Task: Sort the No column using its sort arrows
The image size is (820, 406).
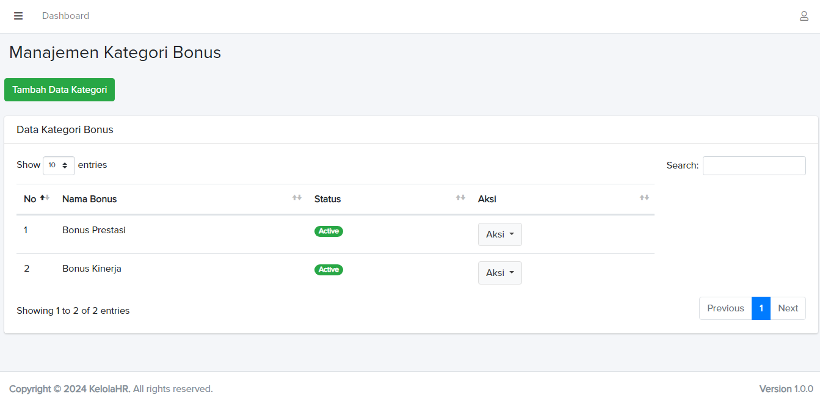Action: tap(45, 197)
